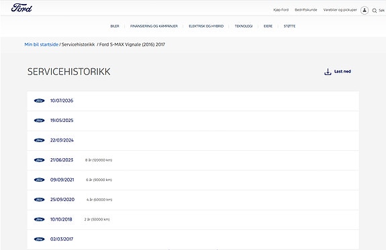Click the 4 år (60000 km) label

(99, 200)
